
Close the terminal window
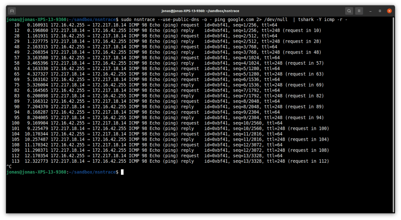pyautogui.click(x=389, y=11)
